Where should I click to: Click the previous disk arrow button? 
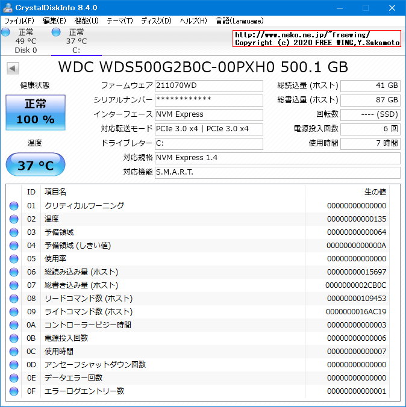[13, 69]
